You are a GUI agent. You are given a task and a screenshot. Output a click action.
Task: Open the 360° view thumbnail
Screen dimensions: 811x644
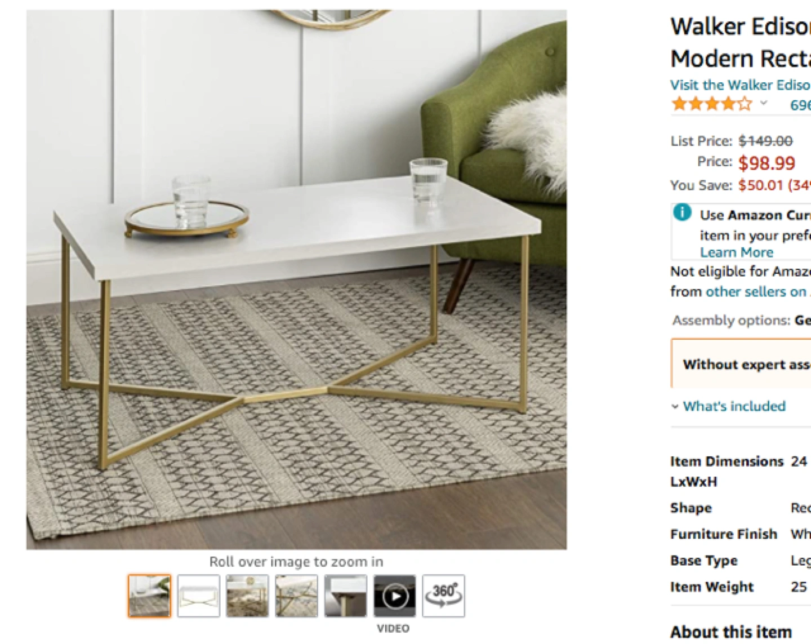click(443, 596)
